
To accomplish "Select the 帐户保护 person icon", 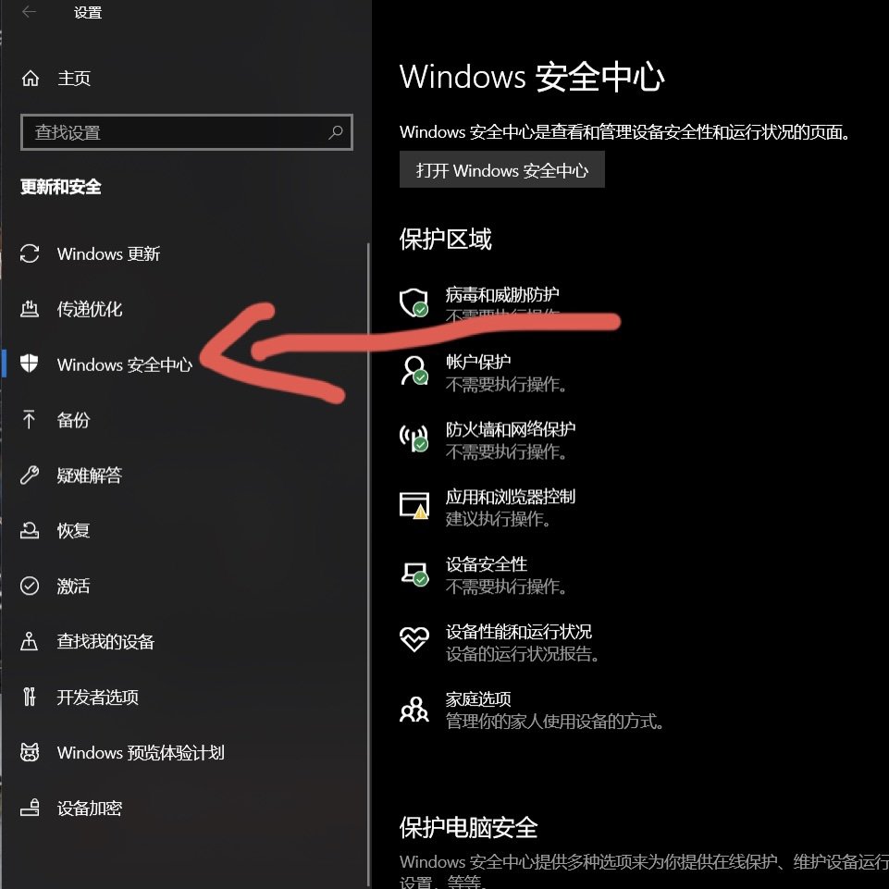I will point(414,370).
